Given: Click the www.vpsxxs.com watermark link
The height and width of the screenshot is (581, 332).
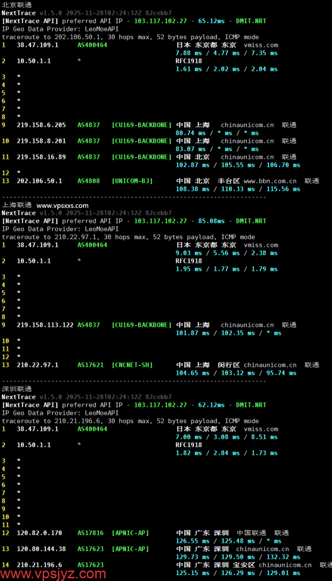Looking at the screenshot, I should pyautogui.click(x=63, y=206).
